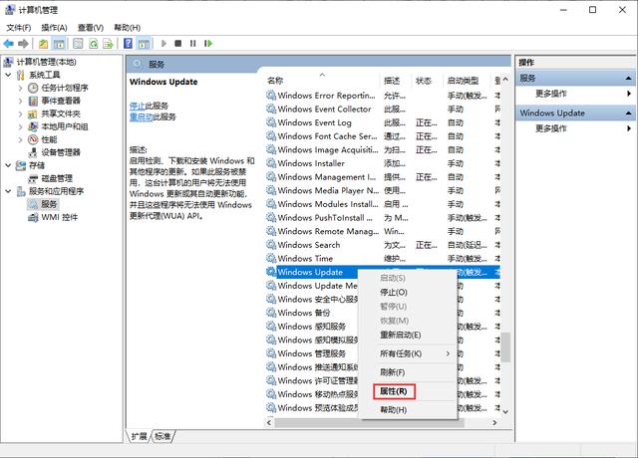638x458 pixels.
Task: Select the Windows Search service row
Action: coord(383,245)
